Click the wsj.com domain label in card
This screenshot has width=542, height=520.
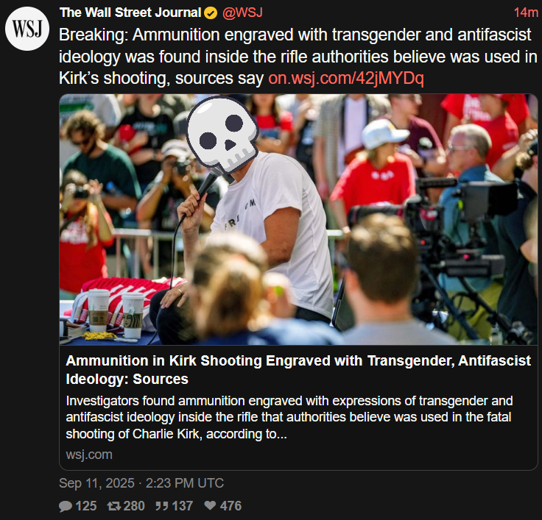coord(89,455)
